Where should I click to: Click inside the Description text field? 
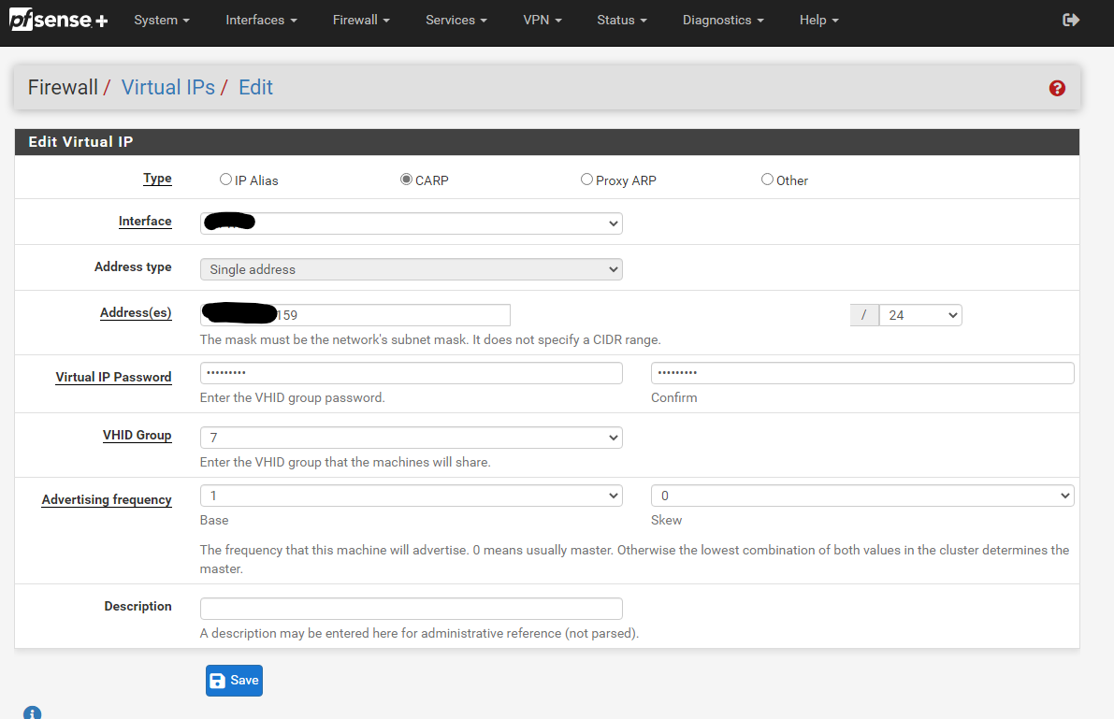click(411, 608)
